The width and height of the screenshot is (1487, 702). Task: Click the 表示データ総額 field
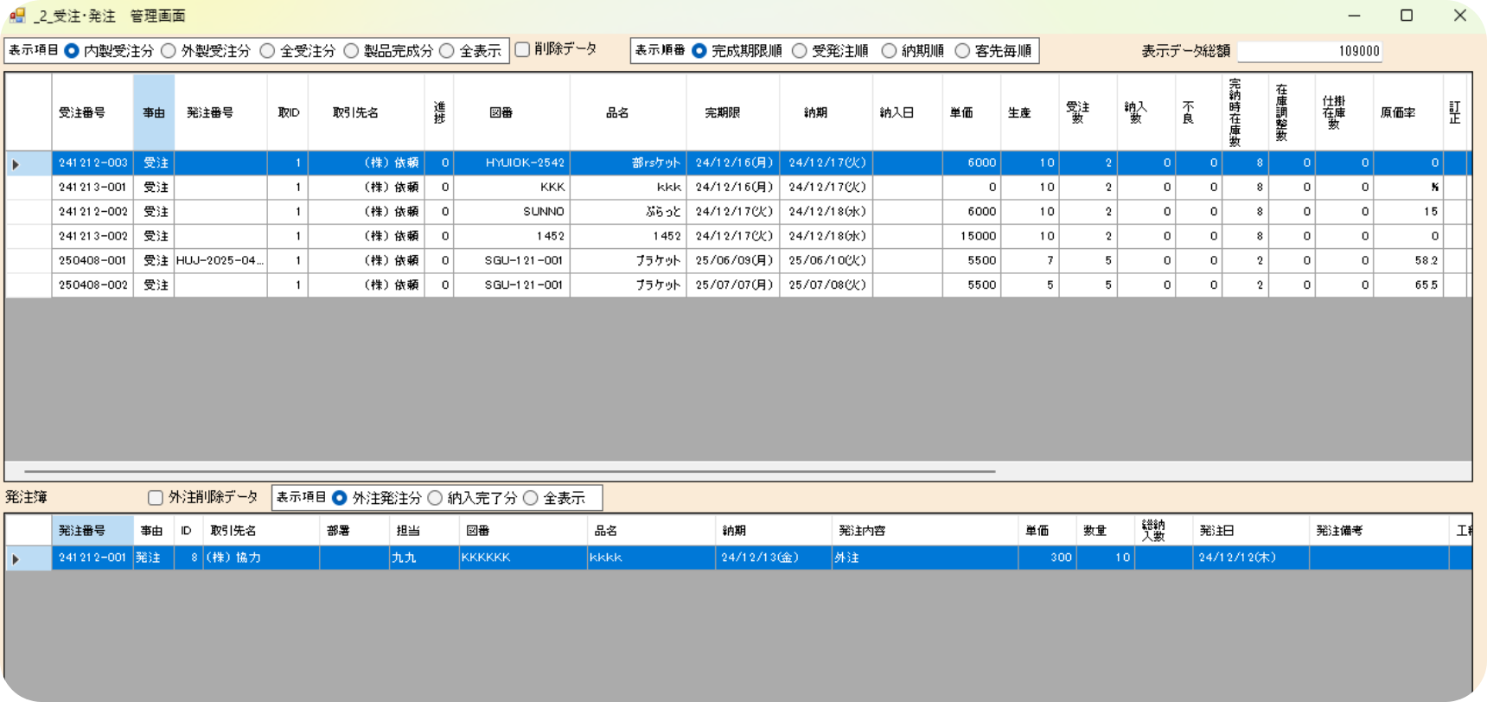(1309, 51)
